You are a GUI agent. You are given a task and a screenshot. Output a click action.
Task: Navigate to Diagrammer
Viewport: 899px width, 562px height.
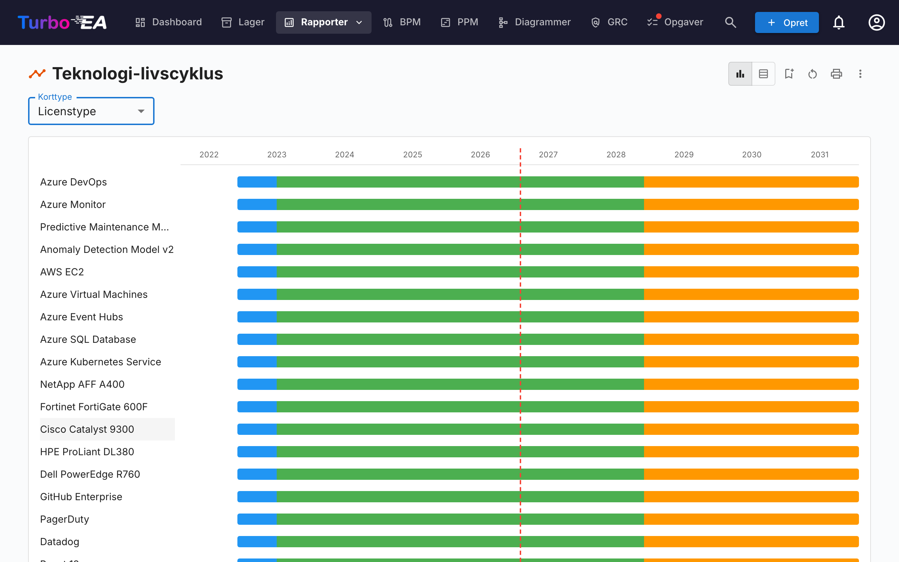click(534, 22)
